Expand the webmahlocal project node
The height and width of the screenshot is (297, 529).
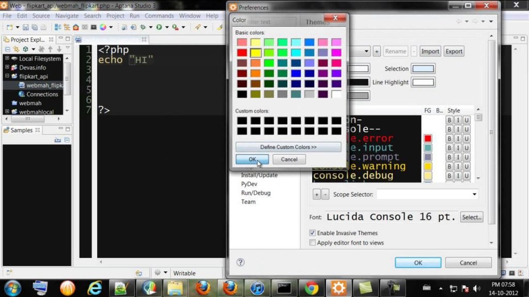tap(7, 111)
